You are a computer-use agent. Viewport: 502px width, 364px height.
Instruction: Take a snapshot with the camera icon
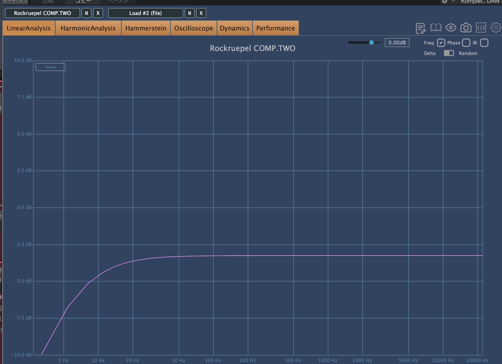pos(466,28)
